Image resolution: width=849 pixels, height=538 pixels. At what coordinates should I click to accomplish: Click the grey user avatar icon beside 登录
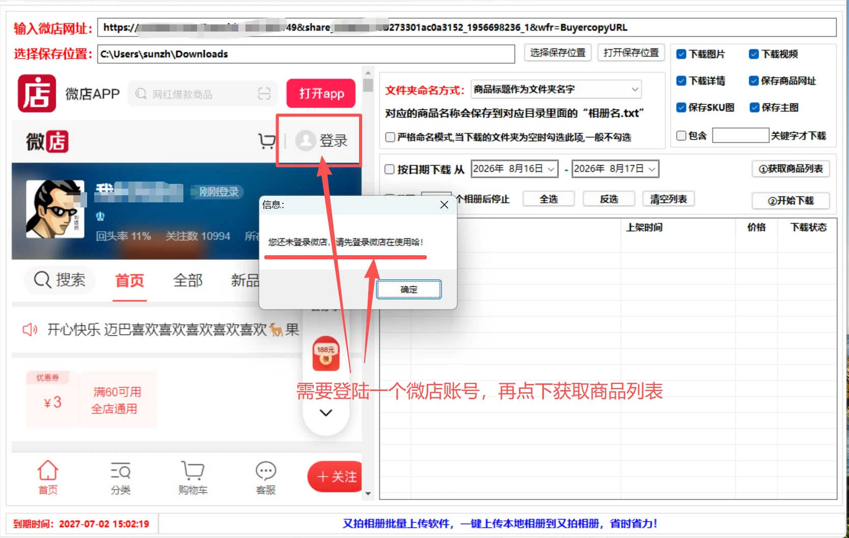click(306, 141)
